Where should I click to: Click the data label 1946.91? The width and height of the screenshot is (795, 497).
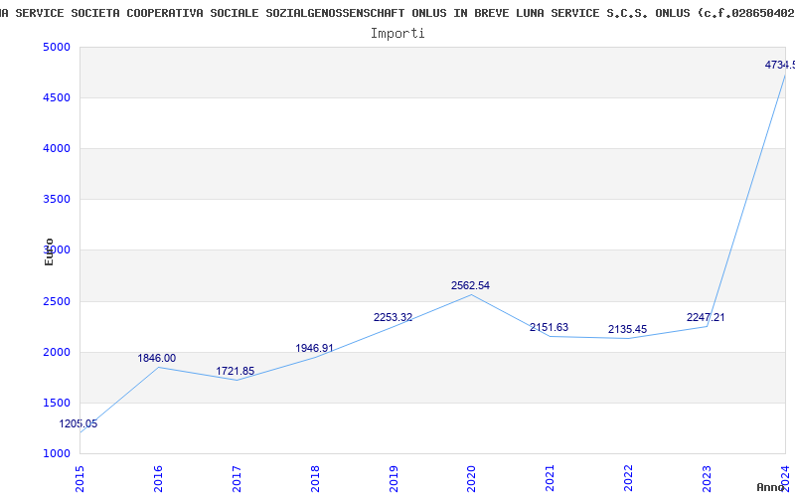click(x=314, y=349)
